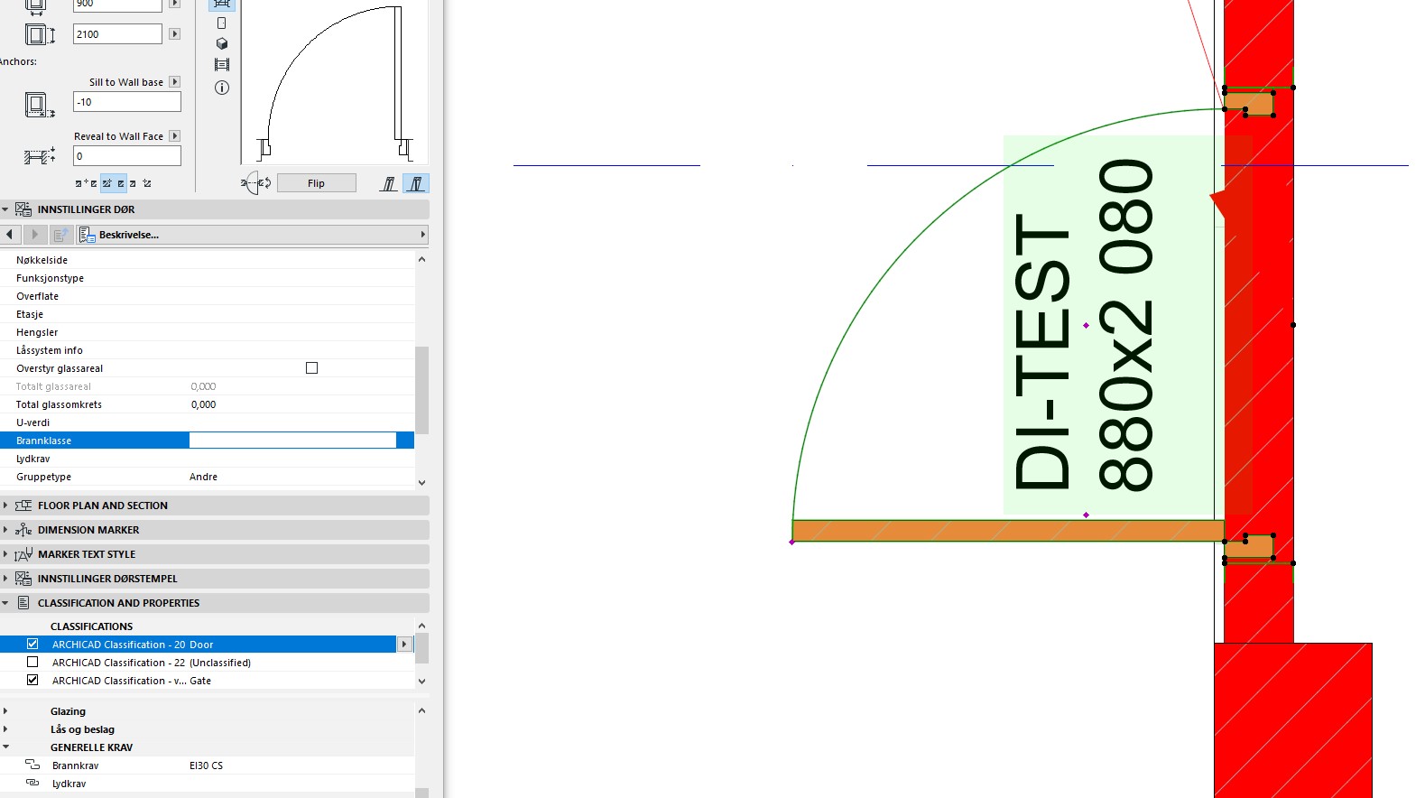
Task: Expand the Glazing property group
Action: coord(5,711)
